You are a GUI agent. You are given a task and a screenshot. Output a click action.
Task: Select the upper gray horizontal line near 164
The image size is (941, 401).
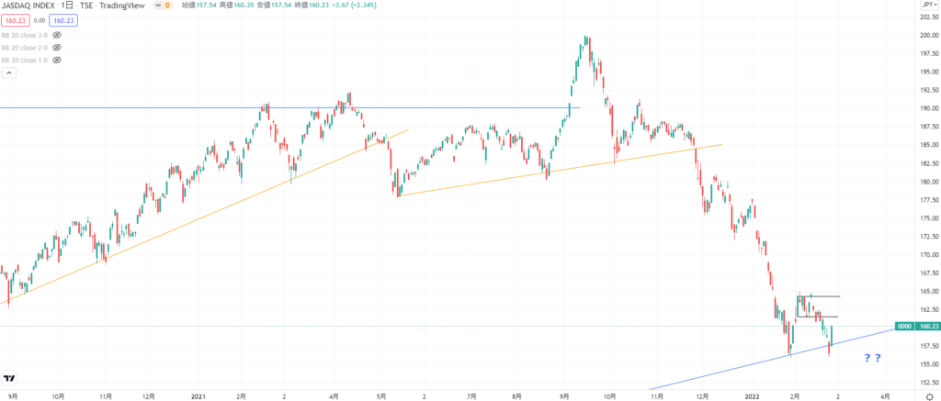click(x=819, y=296)
